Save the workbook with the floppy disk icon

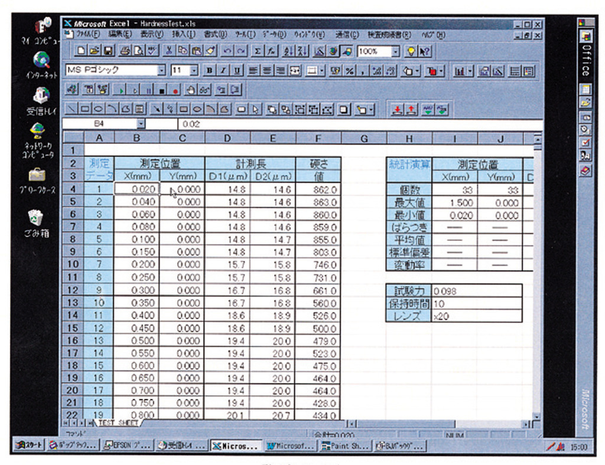(108, 51)
